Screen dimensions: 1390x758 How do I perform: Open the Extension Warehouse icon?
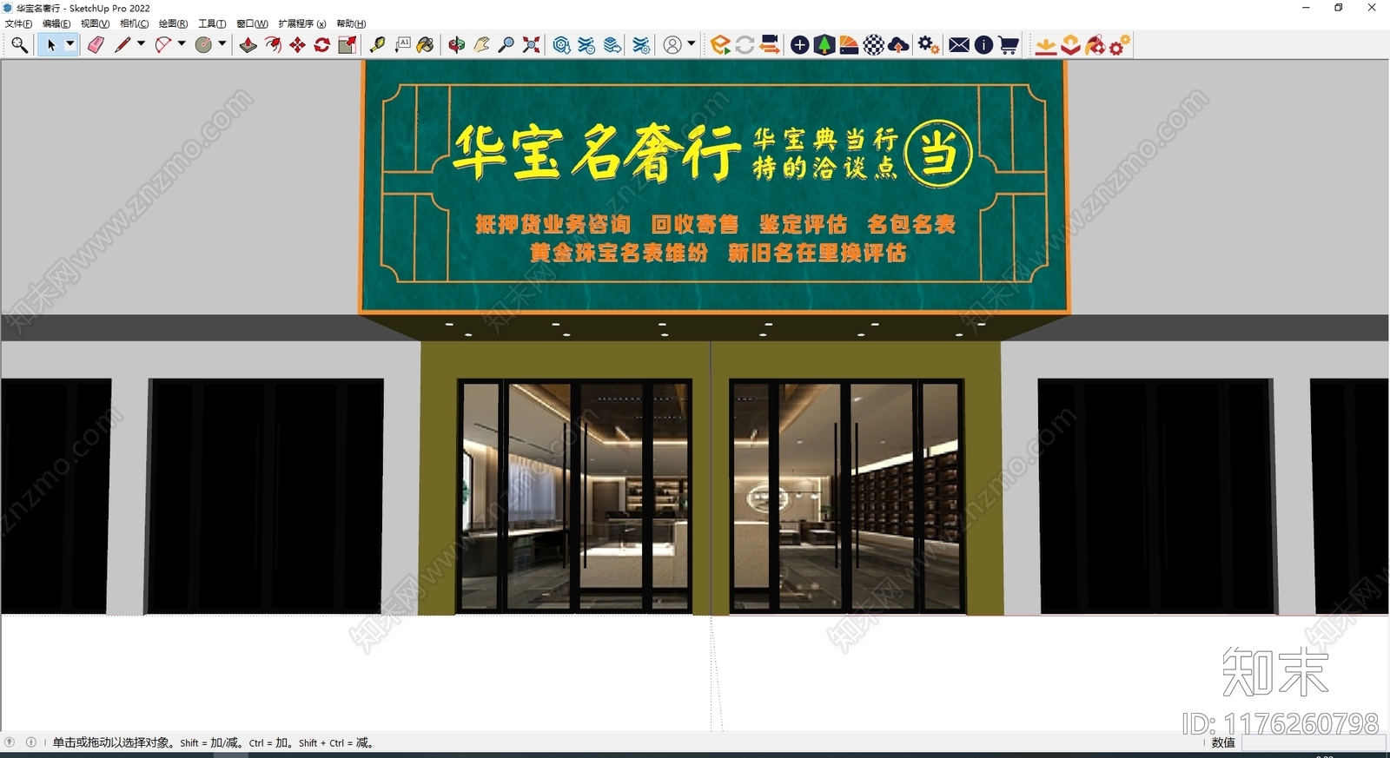587,45
